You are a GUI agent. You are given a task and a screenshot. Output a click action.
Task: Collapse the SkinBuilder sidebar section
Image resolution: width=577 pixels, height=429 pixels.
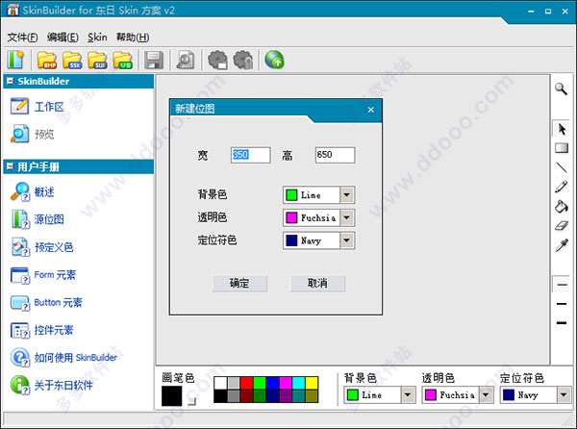(11, 81)
